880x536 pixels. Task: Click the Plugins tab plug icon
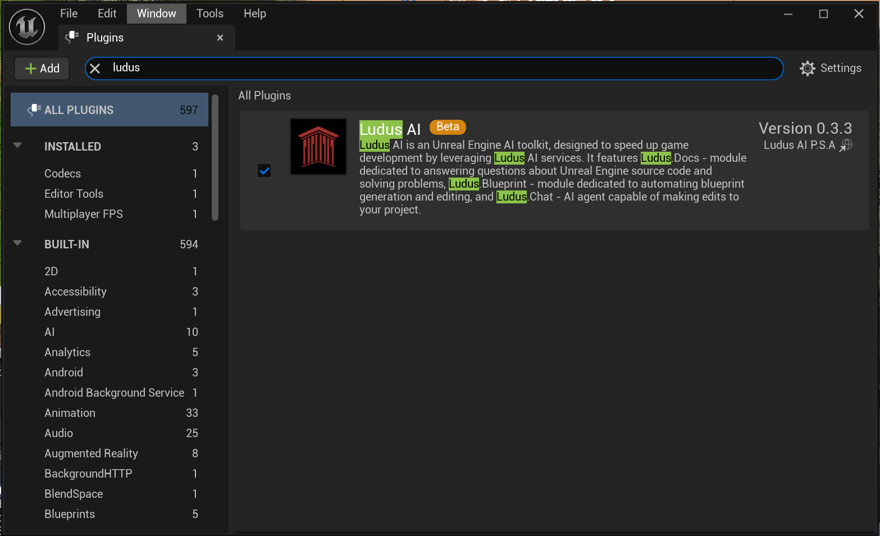72,37
